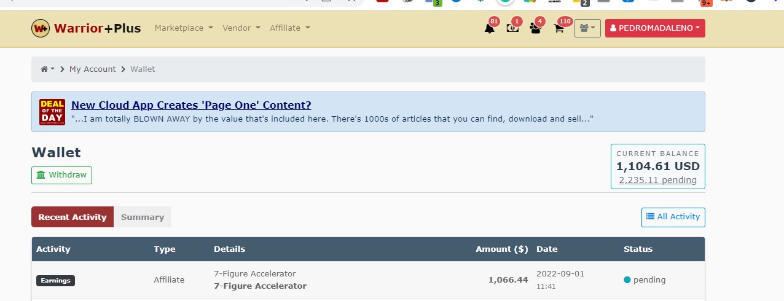Open the money icon with 1 badge

click(x=512, y=28)
